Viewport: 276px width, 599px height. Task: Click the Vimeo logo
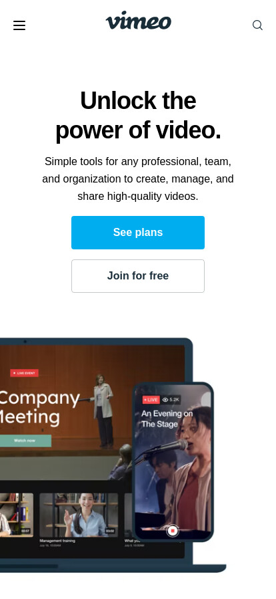(139, 21)
